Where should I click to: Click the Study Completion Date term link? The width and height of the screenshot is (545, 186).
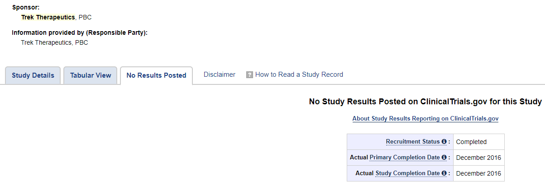click(407, 173)
